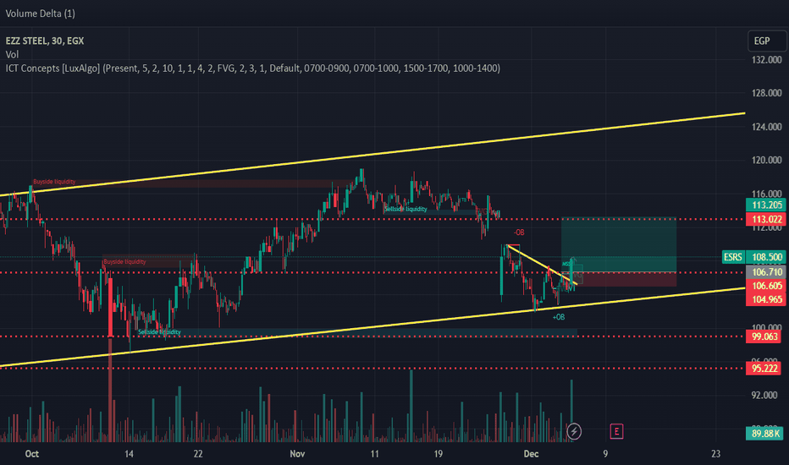789x465 pixels.
Task: Click the EZZ STEEL, 30, EGX symbol title
Action: pyautogui.click(x=45, y=41)
